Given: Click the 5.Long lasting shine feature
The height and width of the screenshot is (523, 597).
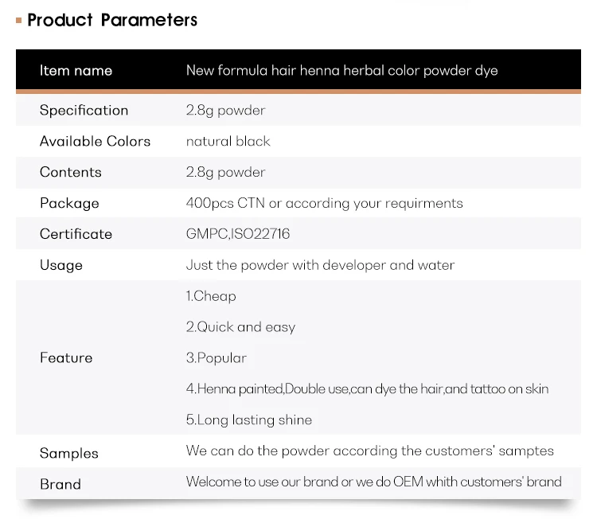Looking at the screenshot, I should (248, 420).
